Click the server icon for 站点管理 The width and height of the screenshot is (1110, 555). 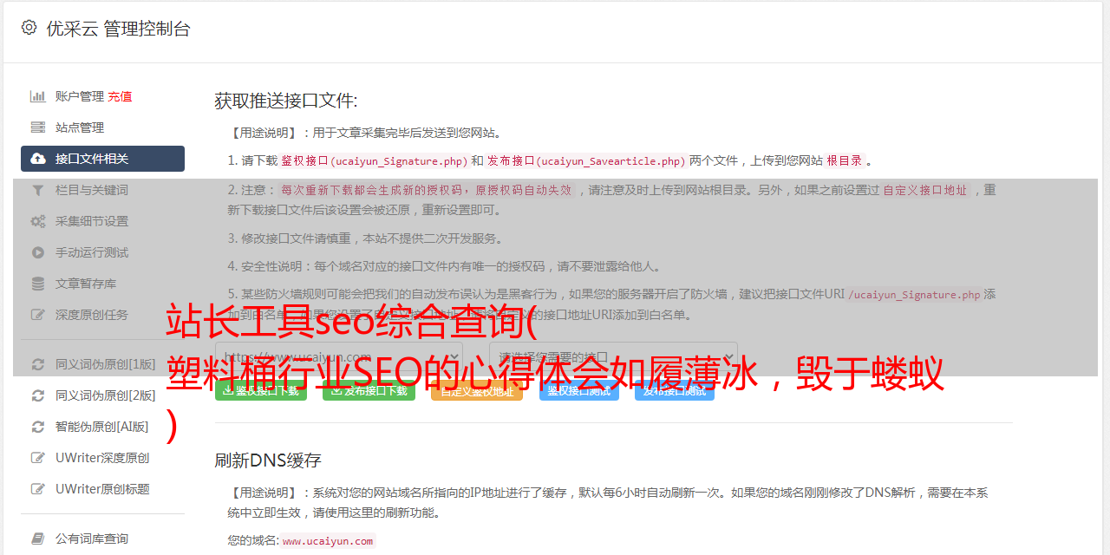coord(38,127)
